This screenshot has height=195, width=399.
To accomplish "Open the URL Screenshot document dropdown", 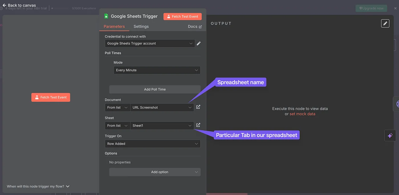I will (162, 107).
